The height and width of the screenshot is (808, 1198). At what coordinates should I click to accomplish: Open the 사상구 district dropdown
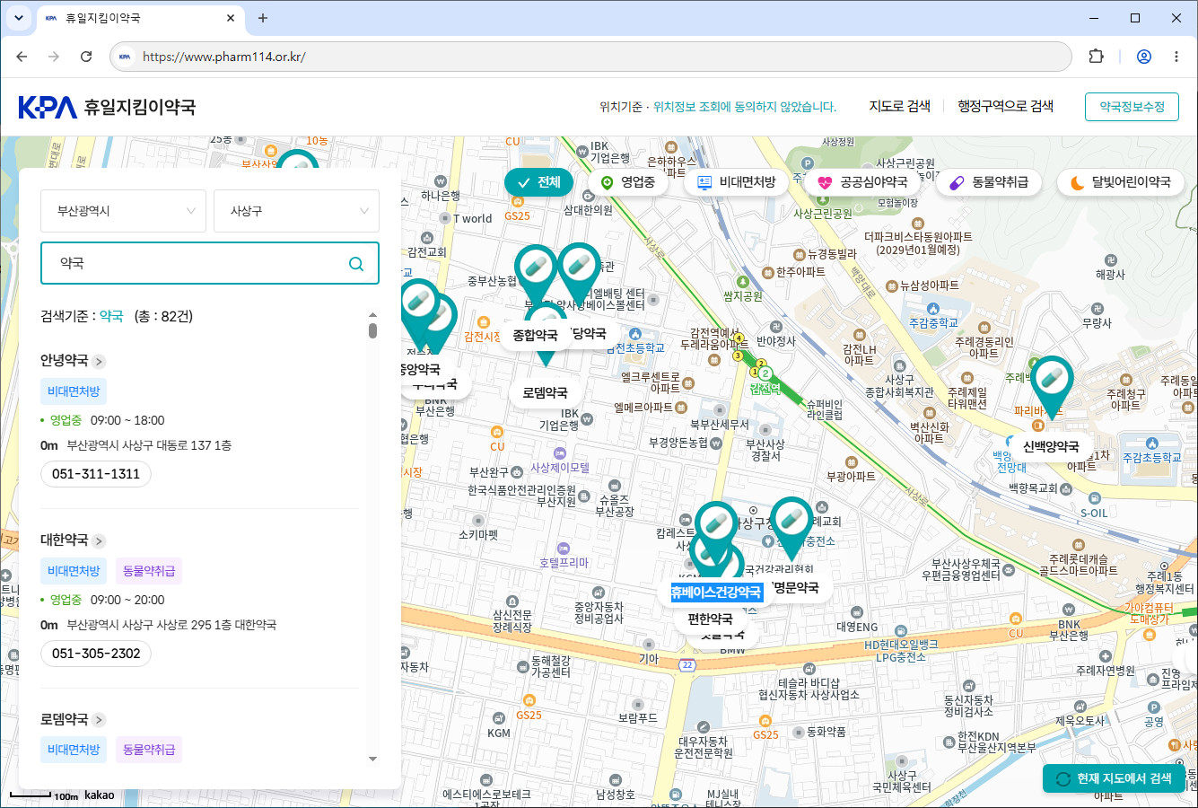coord(296,211)
